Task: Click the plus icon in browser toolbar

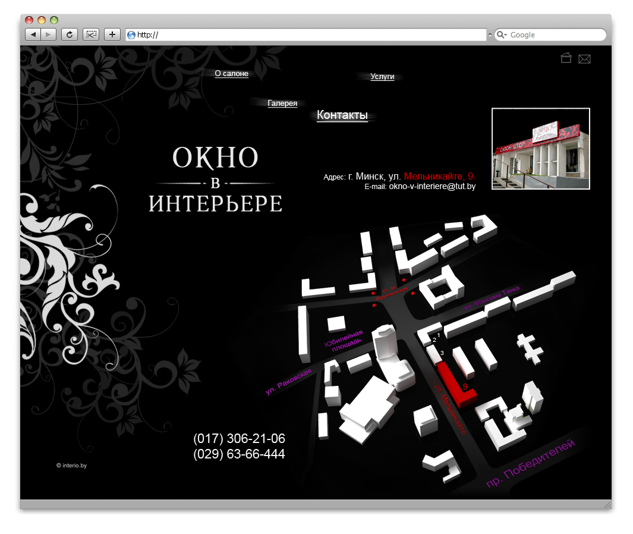Action: 112,34
